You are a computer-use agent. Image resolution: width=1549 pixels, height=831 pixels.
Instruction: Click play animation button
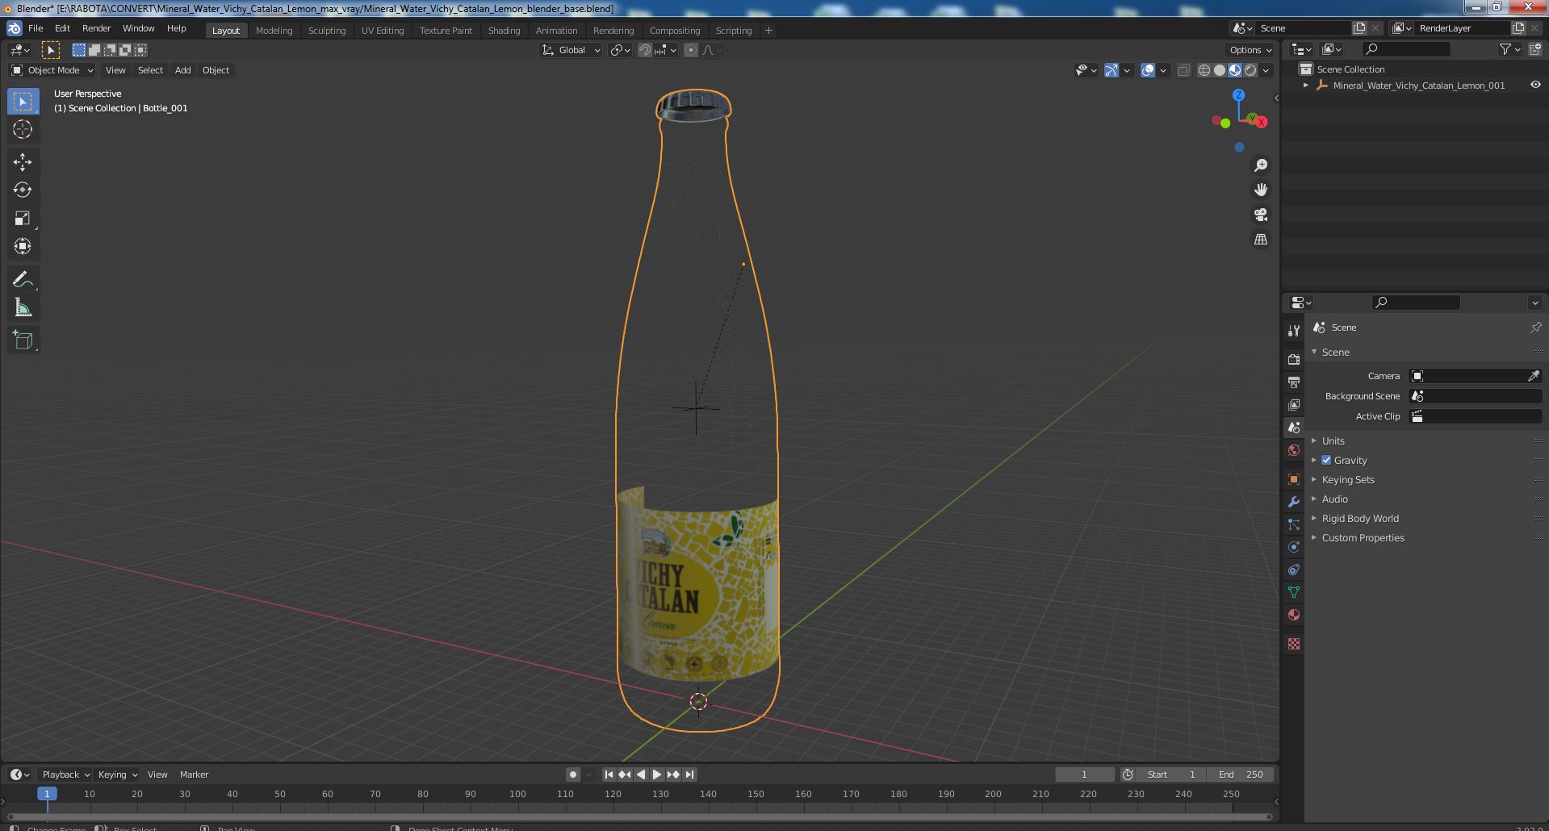[x=657, y=775]
